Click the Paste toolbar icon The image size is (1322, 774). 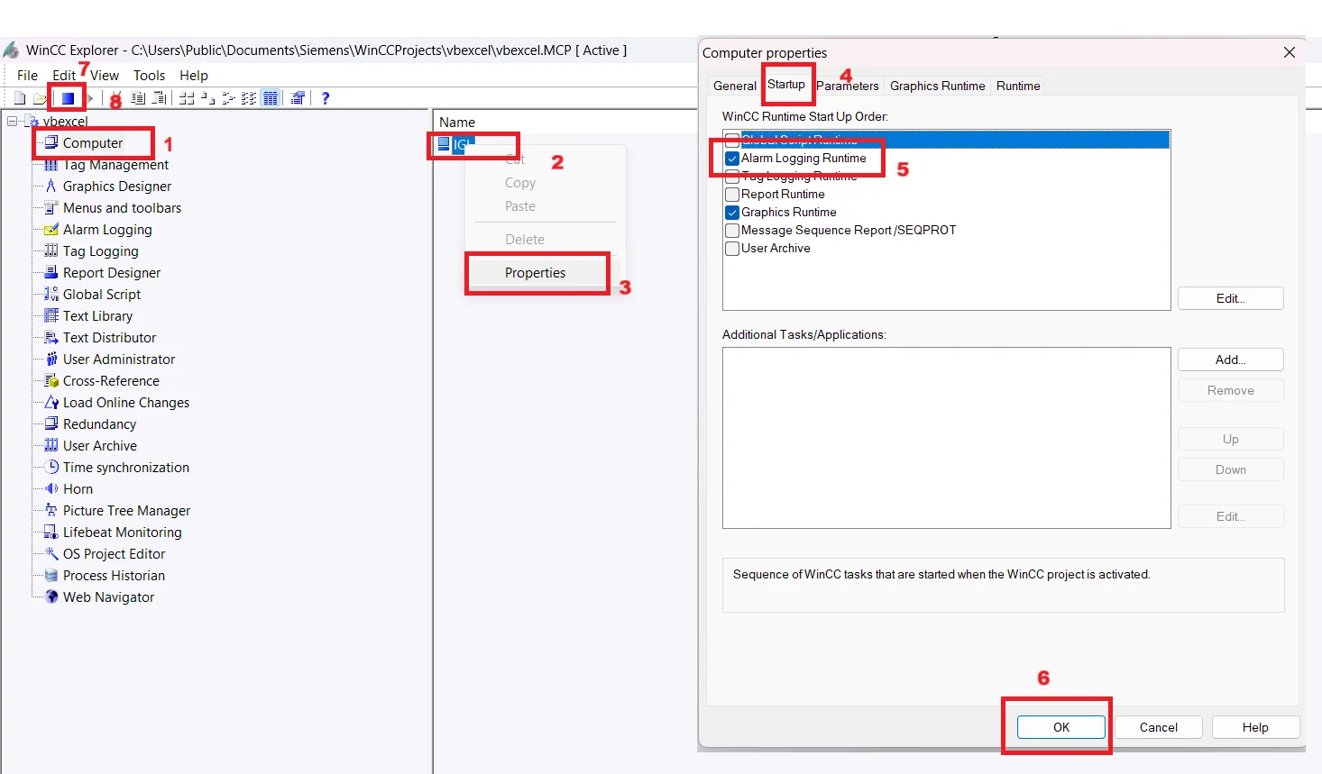coord(159,98)
